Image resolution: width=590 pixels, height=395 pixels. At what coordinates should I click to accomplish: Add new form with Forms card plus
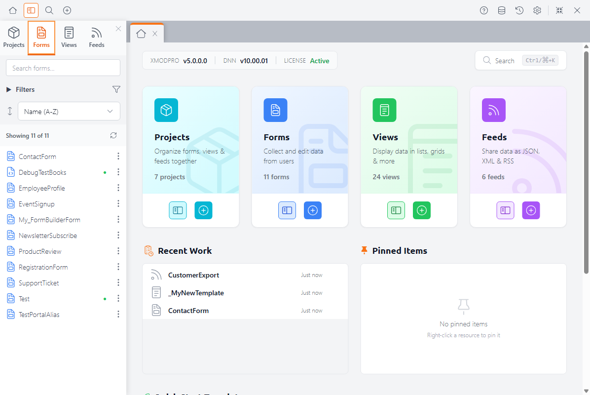coord(313,210)
